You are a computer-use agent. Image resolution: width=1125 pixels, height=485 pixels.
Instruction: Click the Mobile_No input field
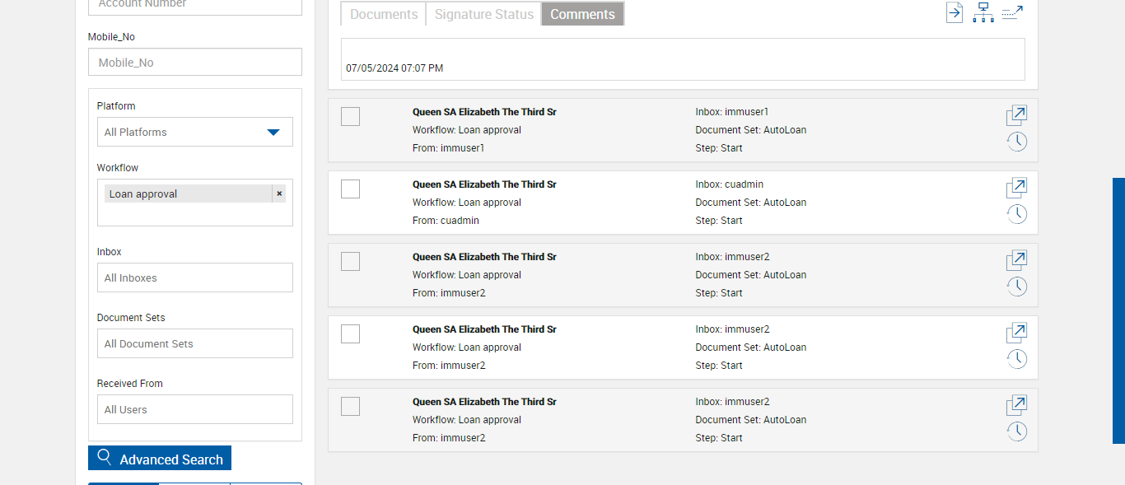(195, 62)
